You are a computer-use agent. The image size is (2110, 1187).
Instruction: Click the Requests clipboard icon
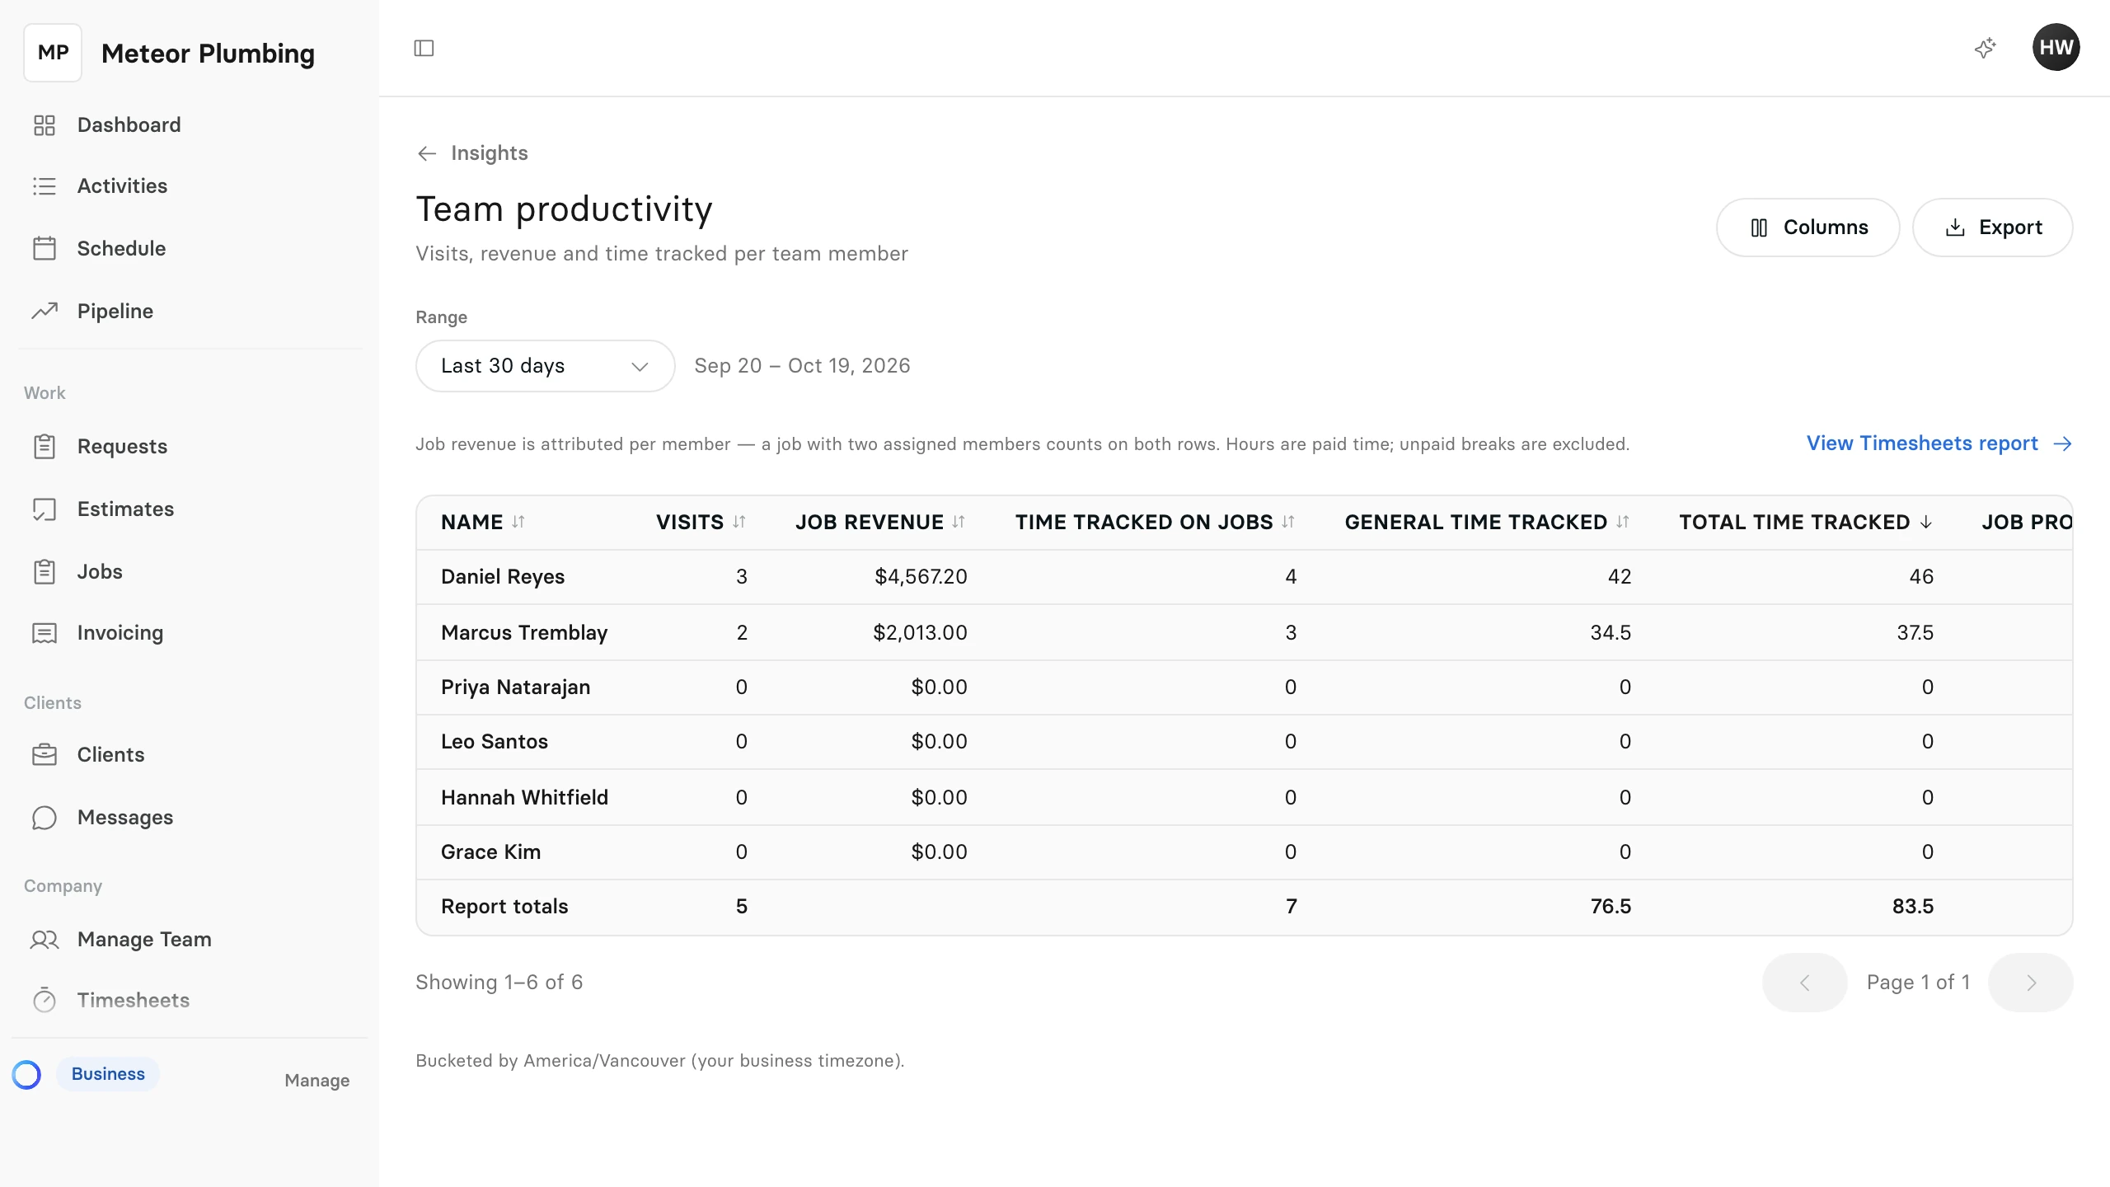click(45, 447)
